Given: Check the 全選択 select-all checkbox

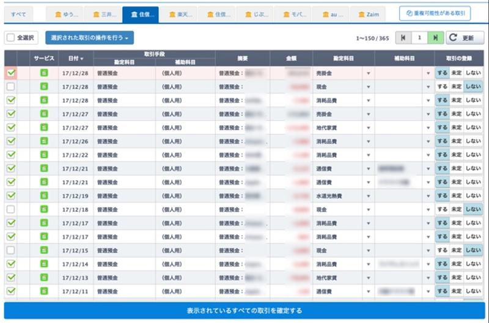Looking at the screenshot, I should pyautogui.click(x=11, y=38).
